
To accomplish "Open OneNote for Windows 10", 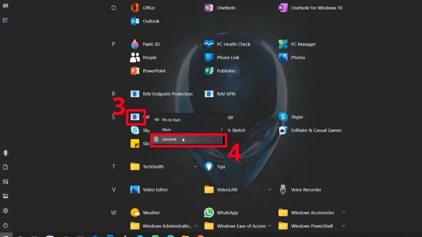I will [310, 8].
